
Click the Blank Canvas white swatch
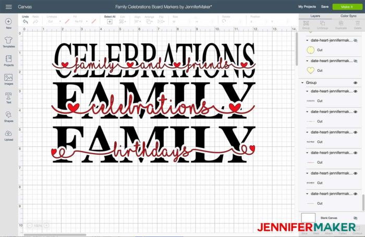tap(308, 218)
